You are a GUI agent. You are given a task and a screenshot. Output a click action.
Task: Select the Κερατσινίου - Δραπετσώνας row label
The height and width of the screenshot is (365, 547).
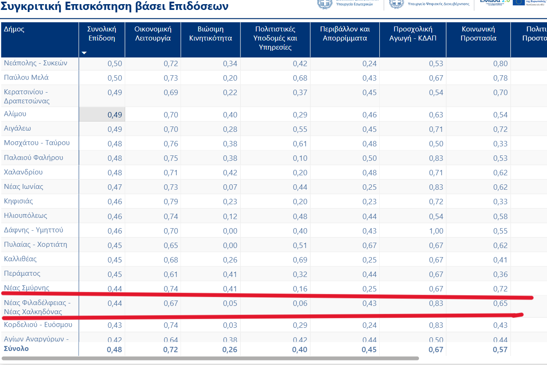click(x=27, y=96)
